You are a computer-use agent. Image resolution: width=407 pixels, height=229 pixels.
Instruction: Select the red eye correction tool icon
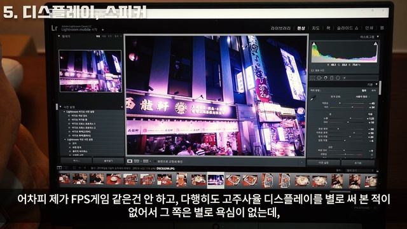[326, 78]
